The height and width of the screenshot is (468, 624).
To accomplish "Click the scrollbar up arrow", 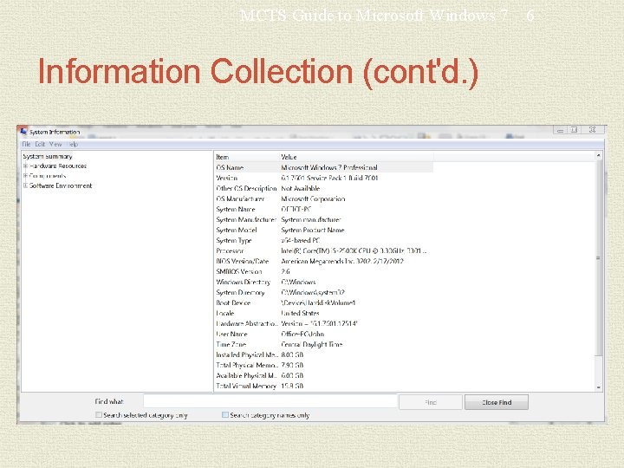I will (599, 156).
